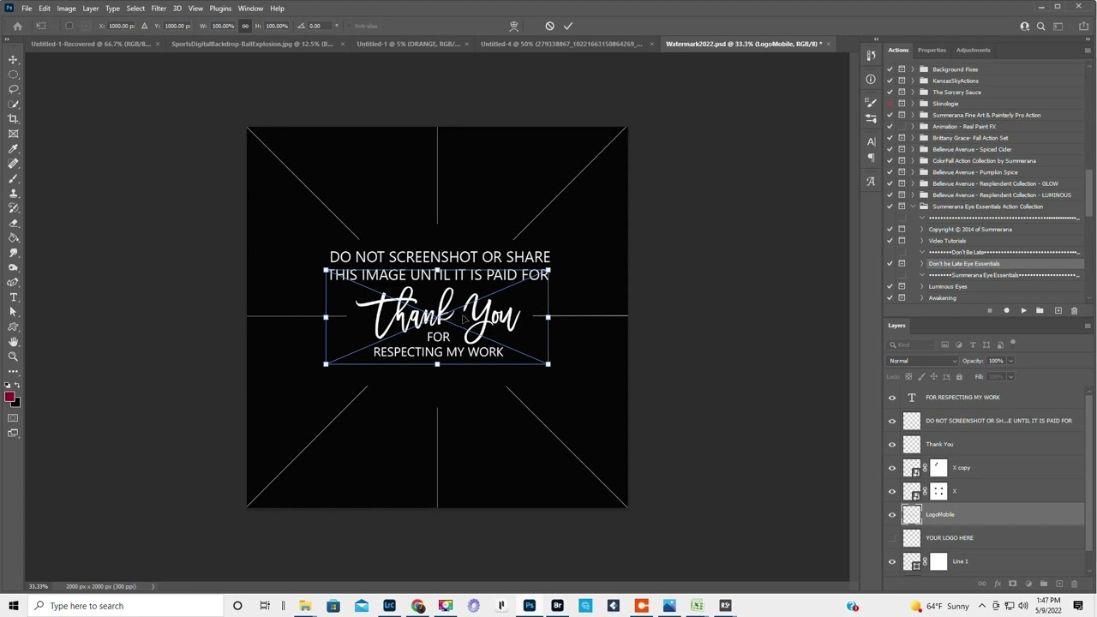The image size is (1097, 617).
Task: Select the Quick Selection tool
Action: click(x=13, y=104)
